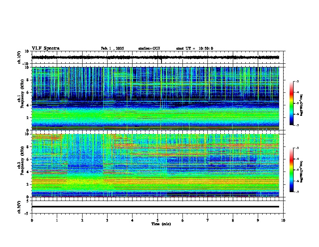Click the '8' kHz tick on ch.1 spectrogram

click(x=28, y=80)
